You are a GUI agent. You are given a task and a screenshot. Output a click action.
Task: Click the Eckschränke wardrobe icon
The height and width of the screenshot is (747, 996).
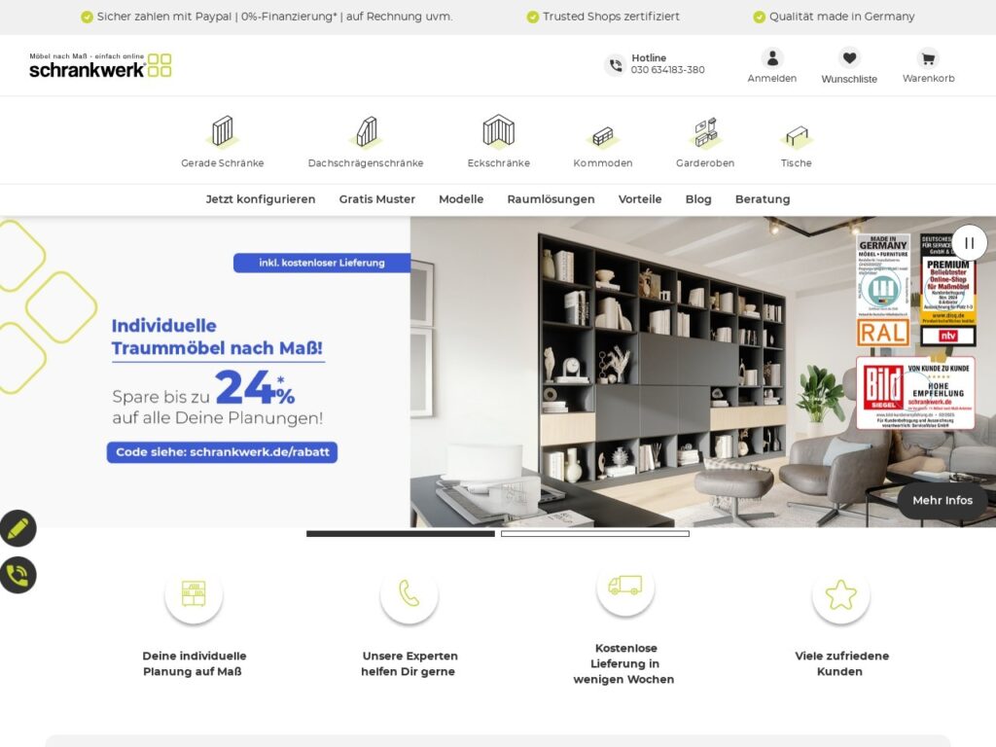[498, 130]
